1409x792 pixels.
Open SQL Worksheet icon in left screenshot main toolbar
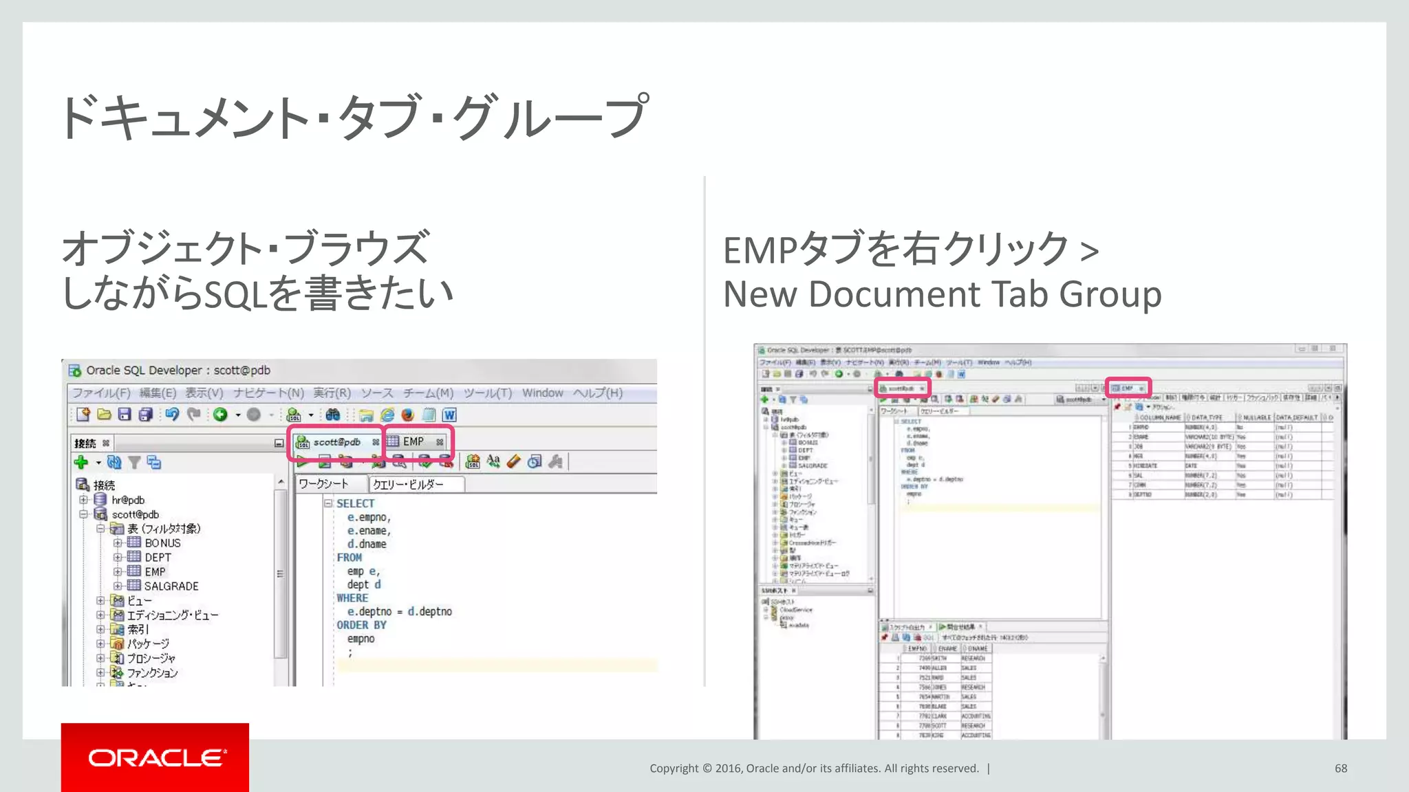294,415
